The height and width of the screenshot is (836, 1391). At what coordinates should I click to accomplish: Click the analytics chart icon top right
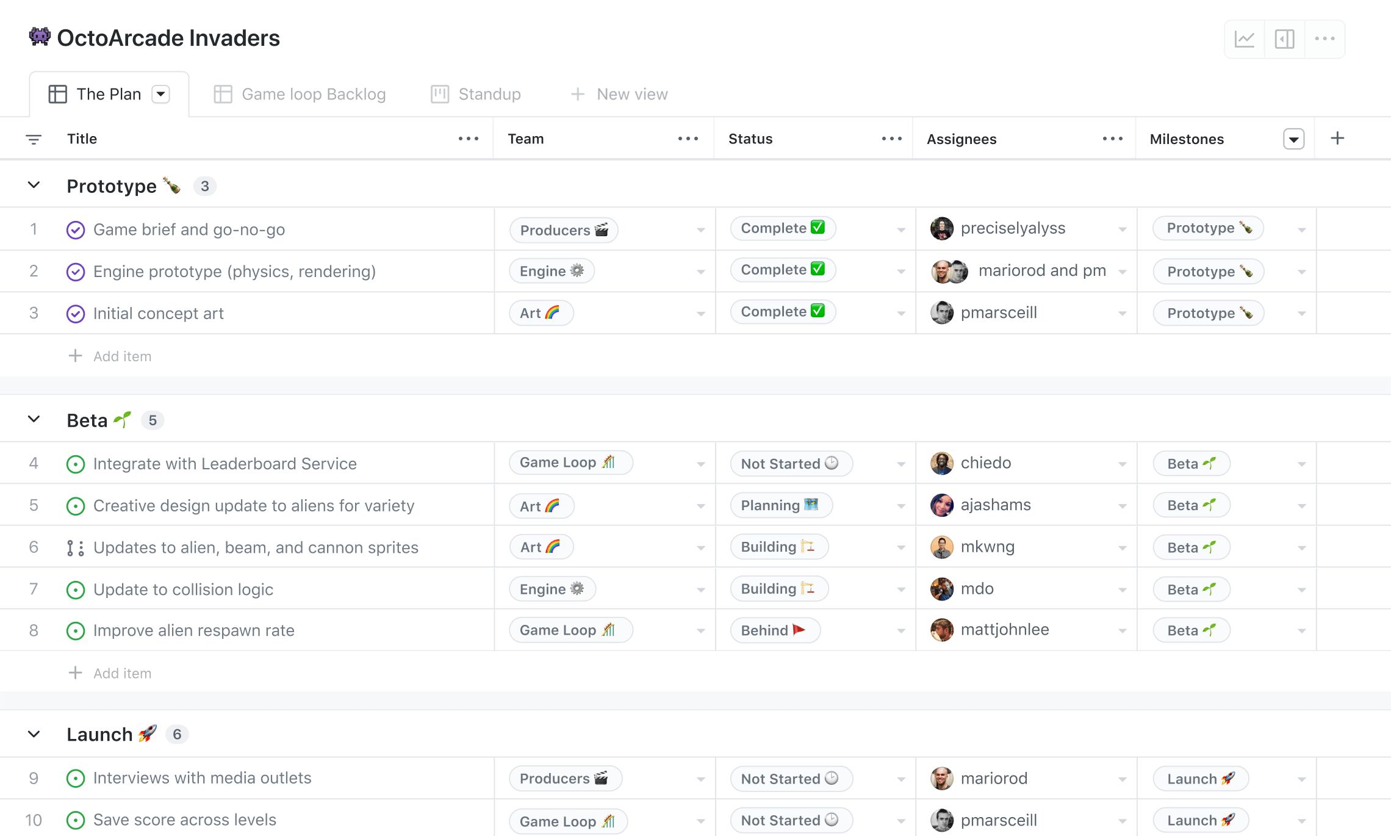coord(1244,39)
